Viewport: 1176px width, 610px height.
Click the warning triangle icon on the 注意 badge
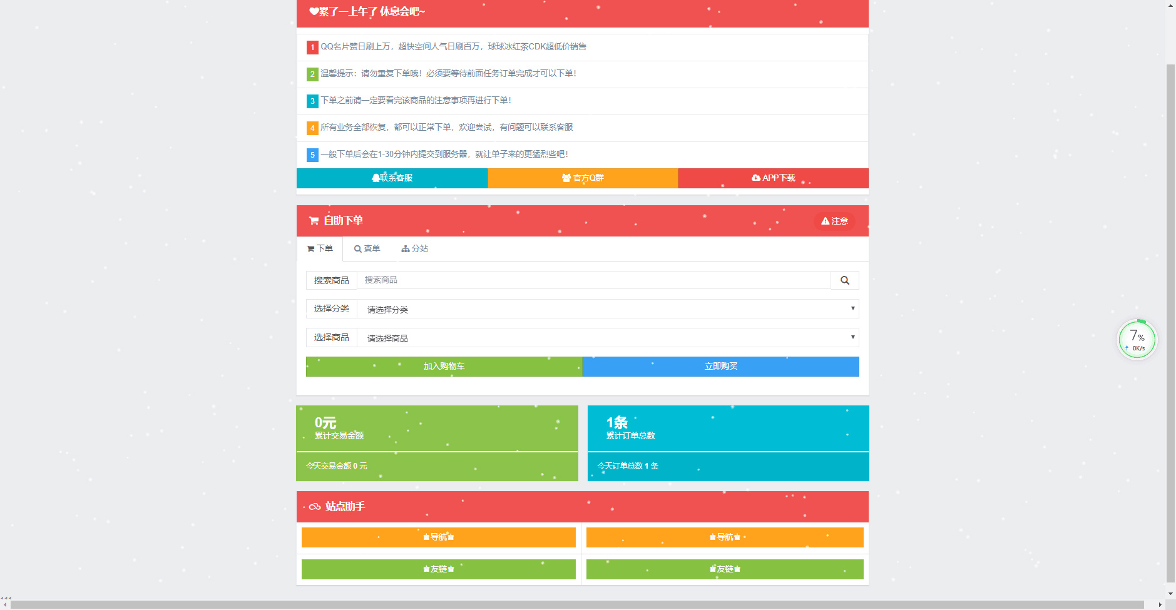tap(826, 220)
